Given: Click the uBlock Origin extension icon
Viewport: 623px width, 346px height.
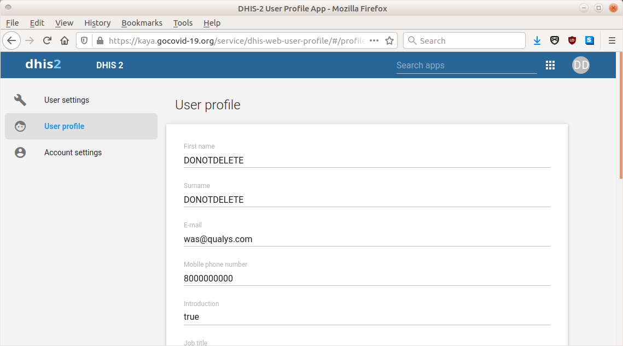Looking at the screenshot, I should pyautogui.click(x=572, y=40).
